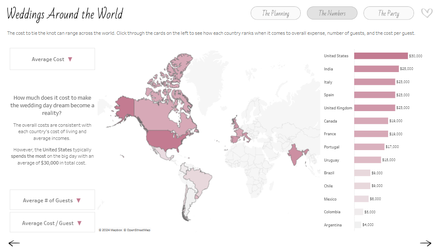This screenshot has width=442, height=251.
Task: Click the India bar in the chart
Action: [x=376, y=69]
